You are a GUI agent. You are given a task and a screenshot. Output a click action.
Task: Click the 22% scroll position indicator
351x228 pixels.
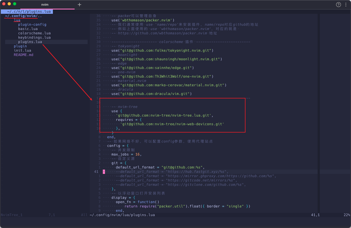[x=347, y=215]
